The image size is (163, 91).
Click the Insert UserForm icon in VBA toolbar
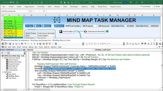[6, 44]
